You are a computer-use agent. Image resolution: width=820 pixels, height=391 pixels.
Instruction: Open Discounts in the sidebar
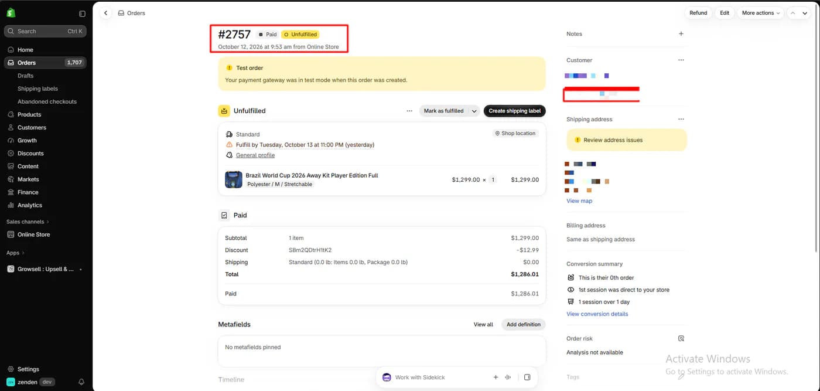[x=30, y=154]
